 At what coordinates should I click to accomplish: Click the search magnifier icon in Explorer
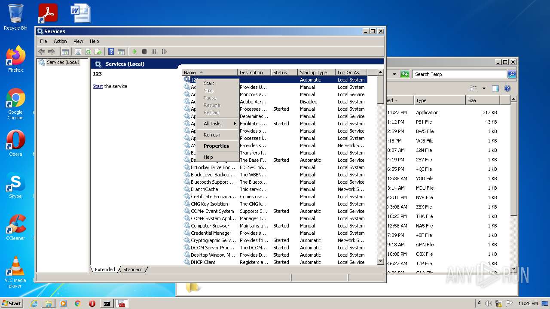511,74
